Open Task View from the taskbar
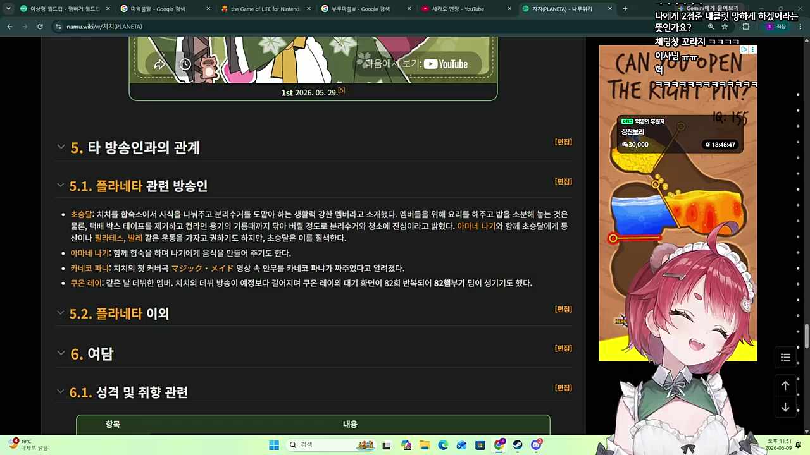This screenshot has height=455, width=810. tap(387, 445)
